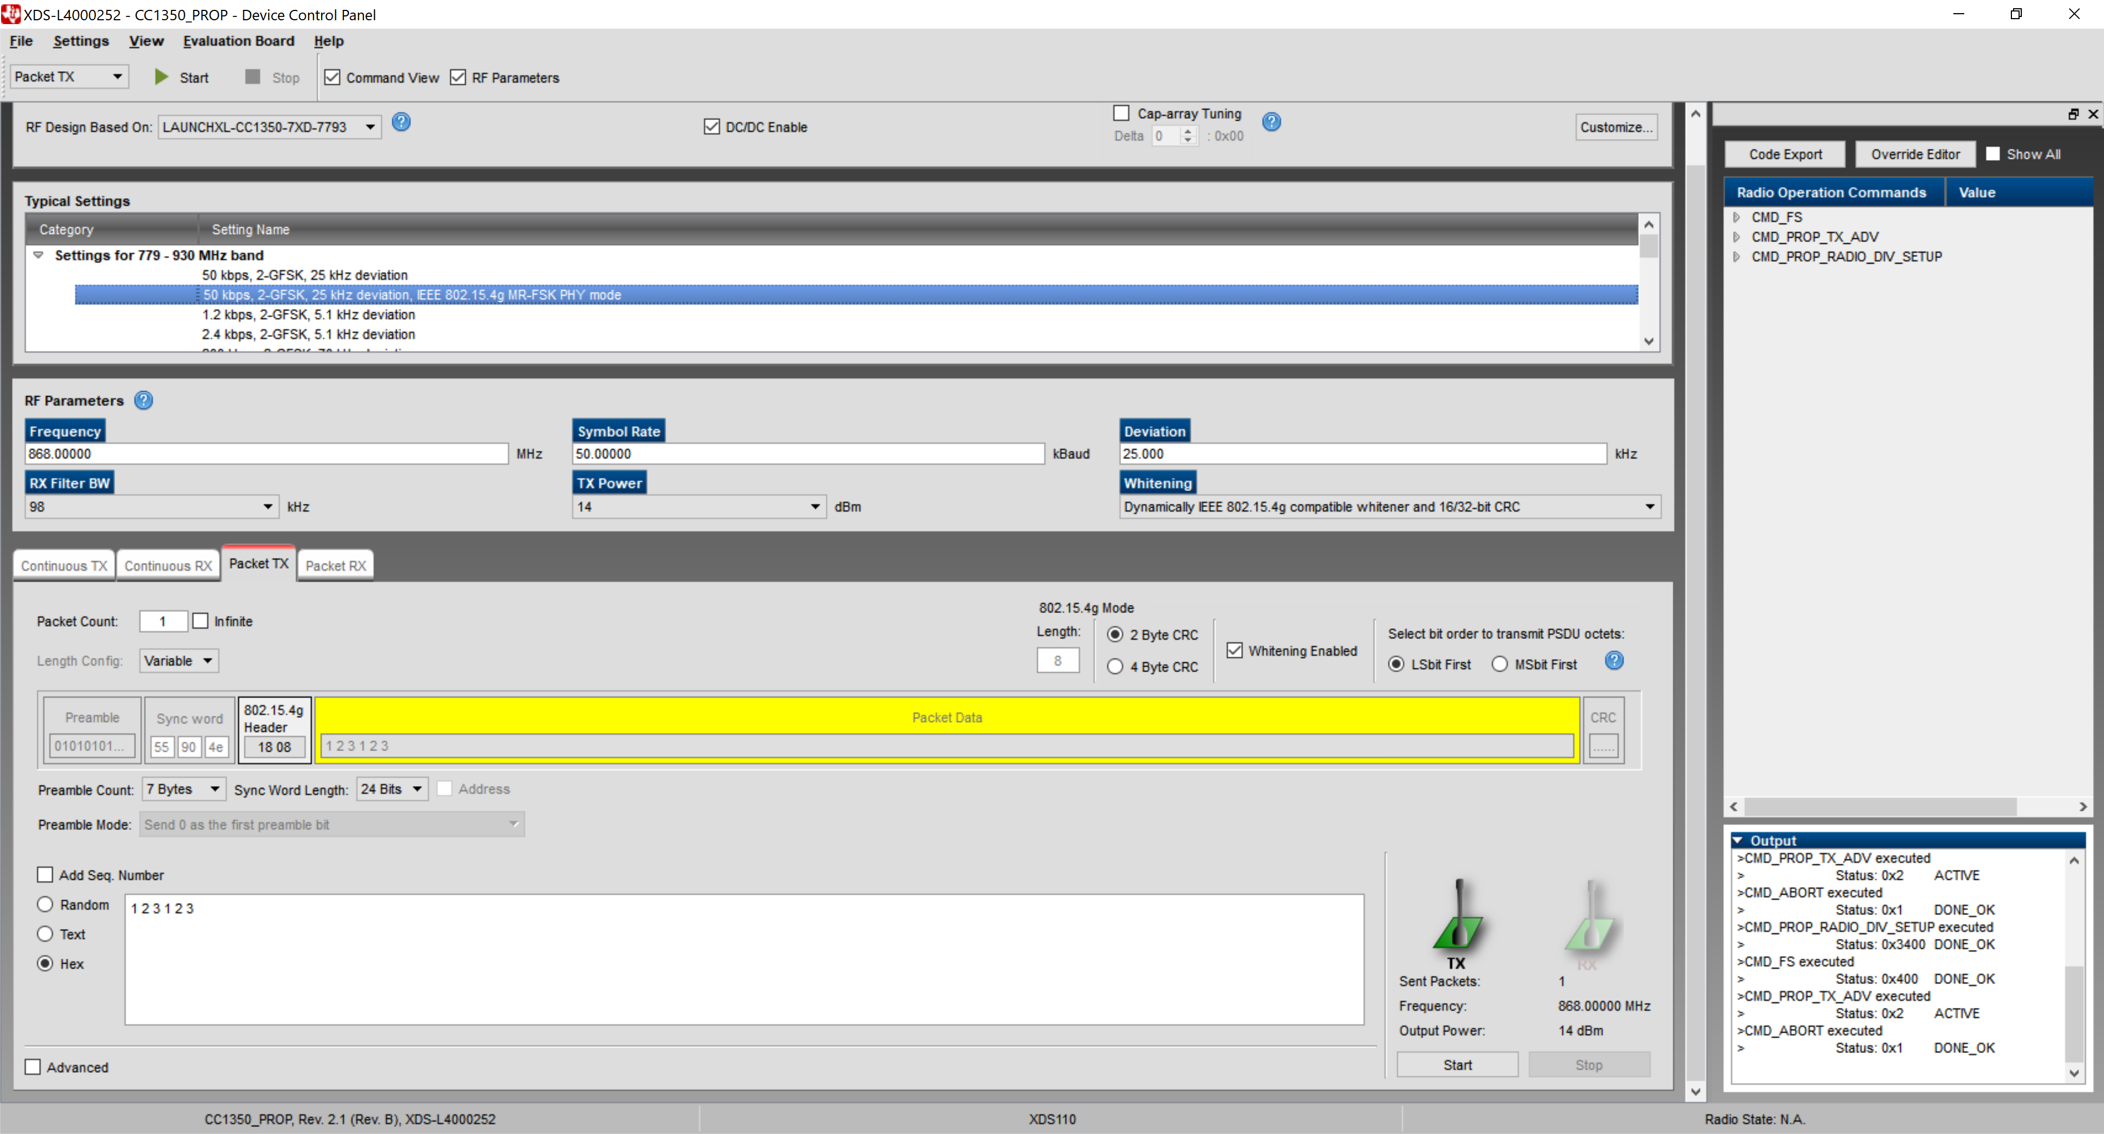Viewport: 2104px width, 1134px height.
Task: Click the float panel icon above Code Export
Action: click(2073, 113)
